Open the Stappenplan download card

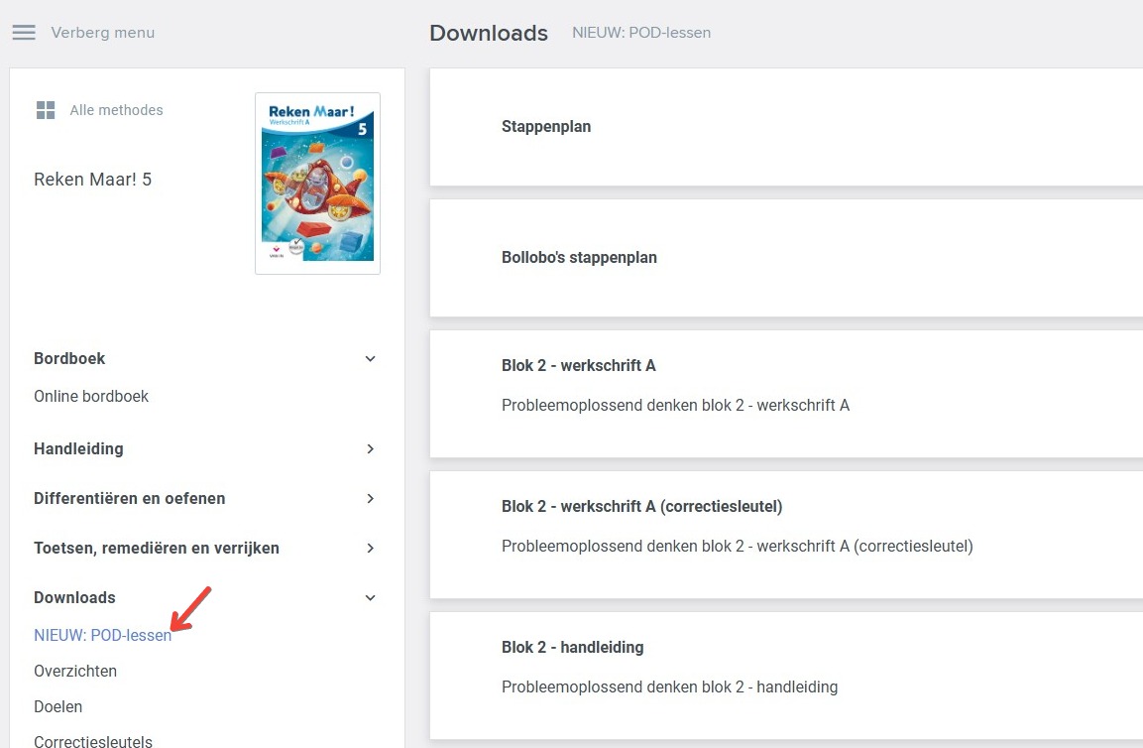click(546, 127)
